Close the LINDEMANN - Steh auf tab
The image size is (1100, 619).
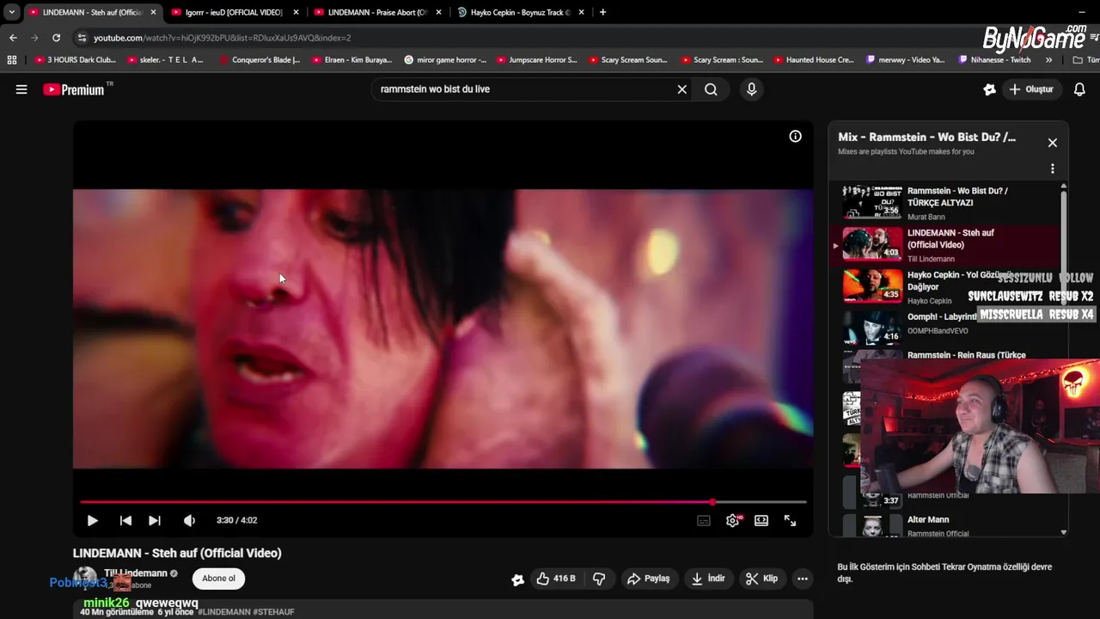(153, 12)
